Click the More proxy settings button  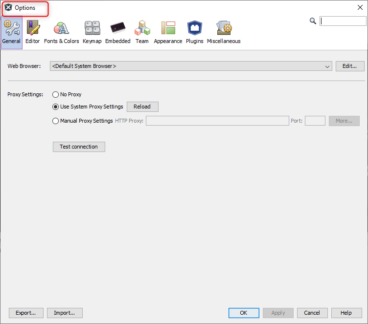tap(344, 121)
